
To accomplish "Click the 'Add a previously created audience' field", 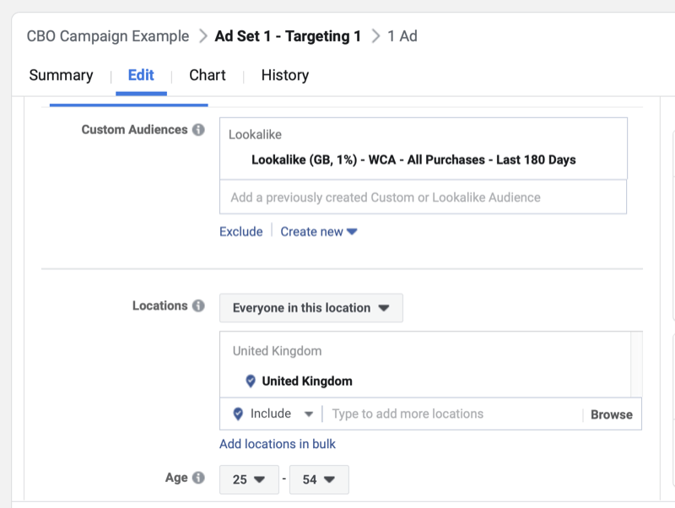I will coord(423,196).
